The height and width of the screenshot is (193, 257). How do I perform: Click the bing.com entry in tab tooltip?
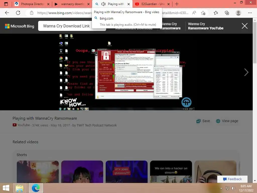(x=106, y=18)
